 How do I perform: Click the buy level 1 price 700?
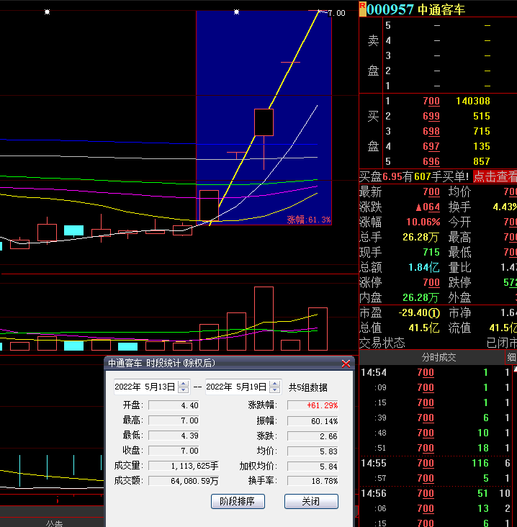click(431, 102)
